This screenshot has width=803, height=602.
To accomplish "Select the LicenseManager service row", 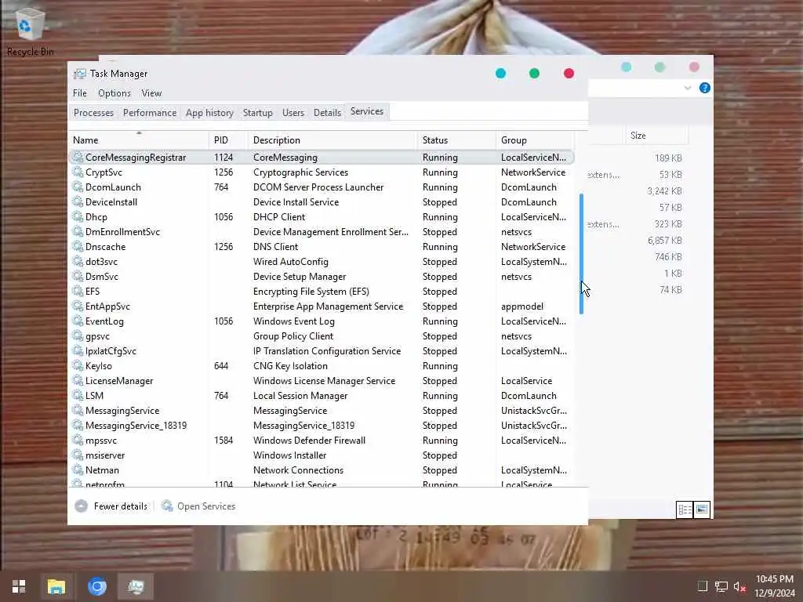I will [x=321, y=380].
